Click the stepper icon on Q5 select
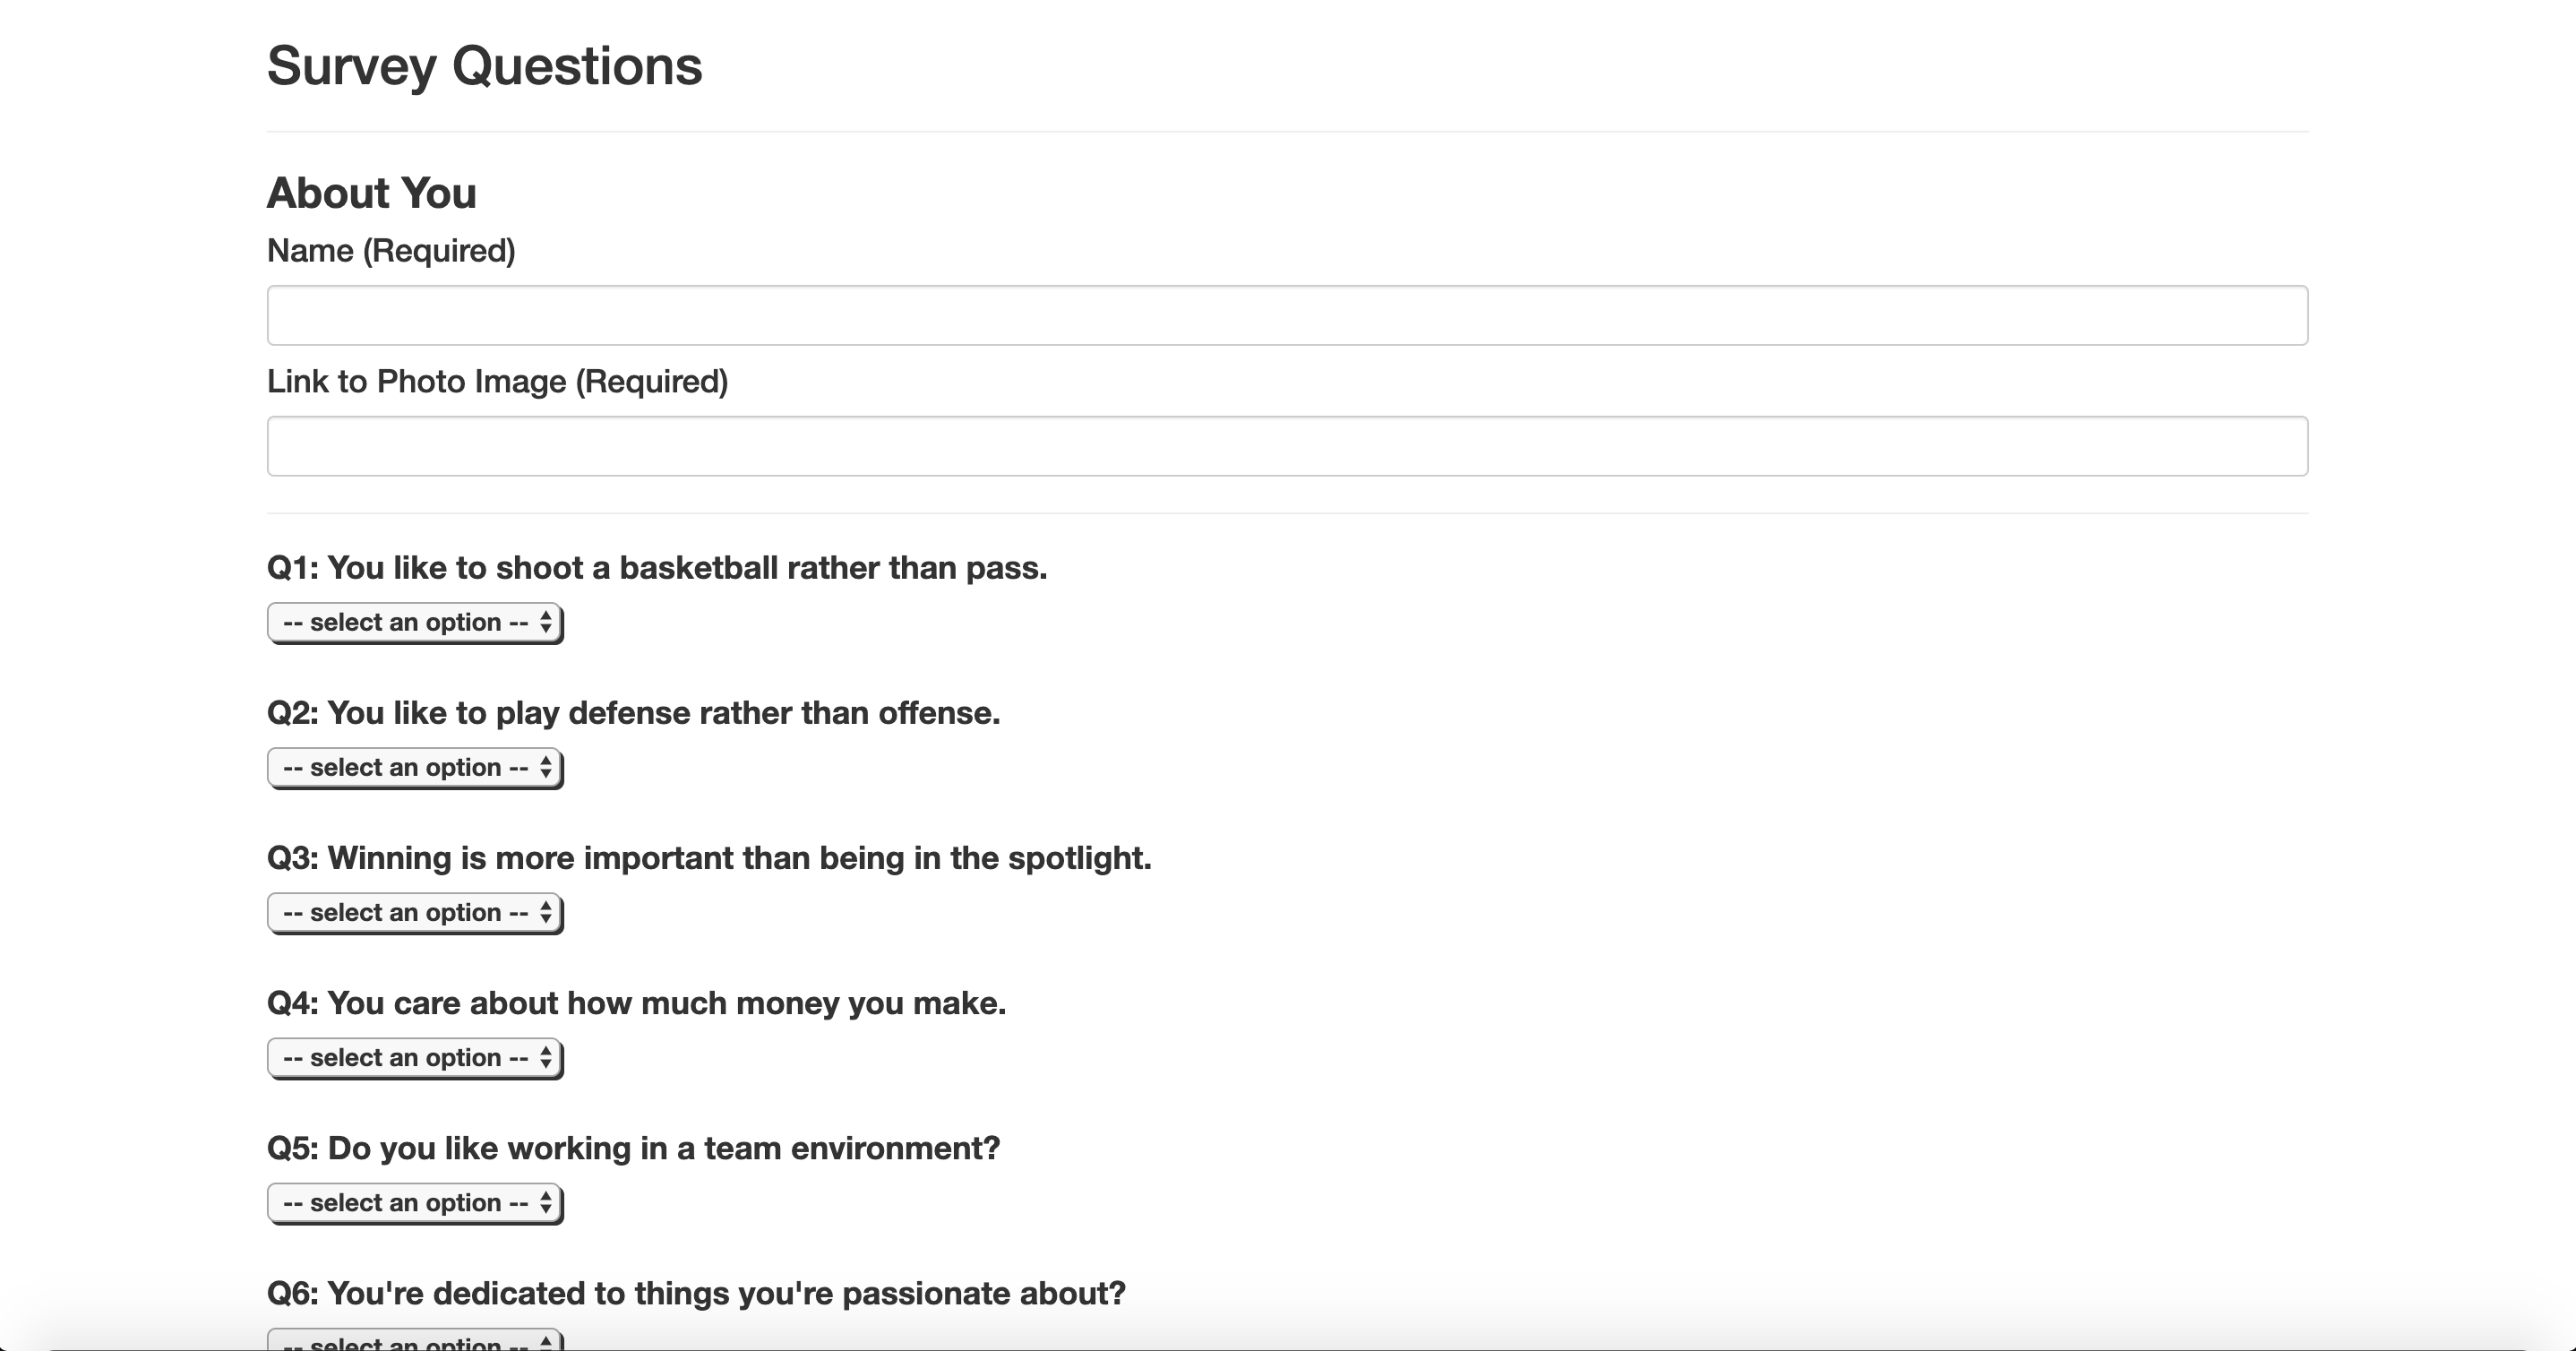Viewport: 2576px width, 1351px height. click(x=545, y=1202)
